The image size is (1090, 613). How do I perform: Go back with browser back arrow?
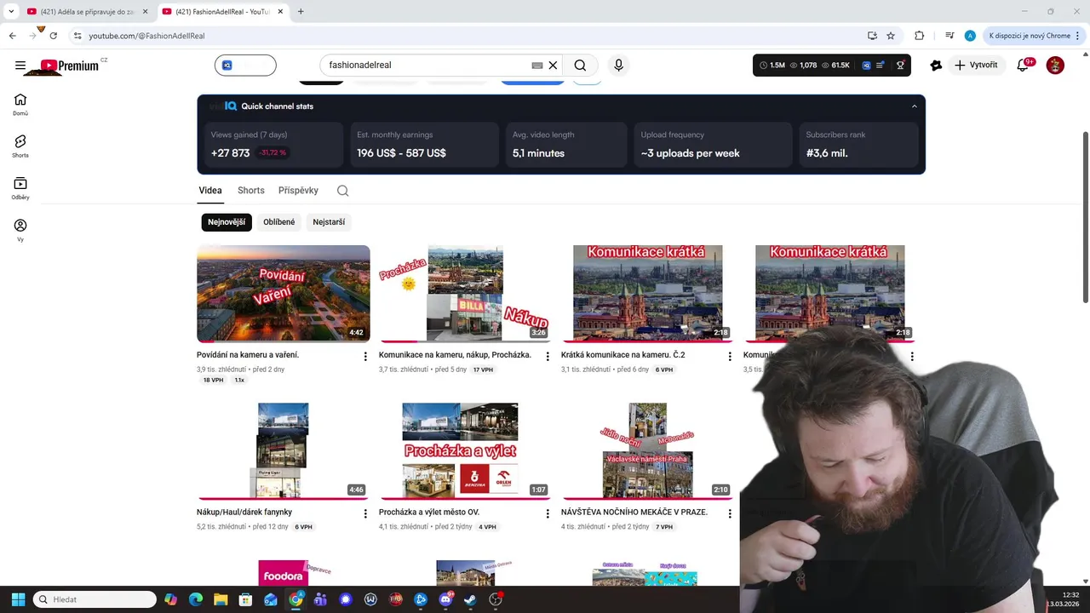(x=12, y=36)
